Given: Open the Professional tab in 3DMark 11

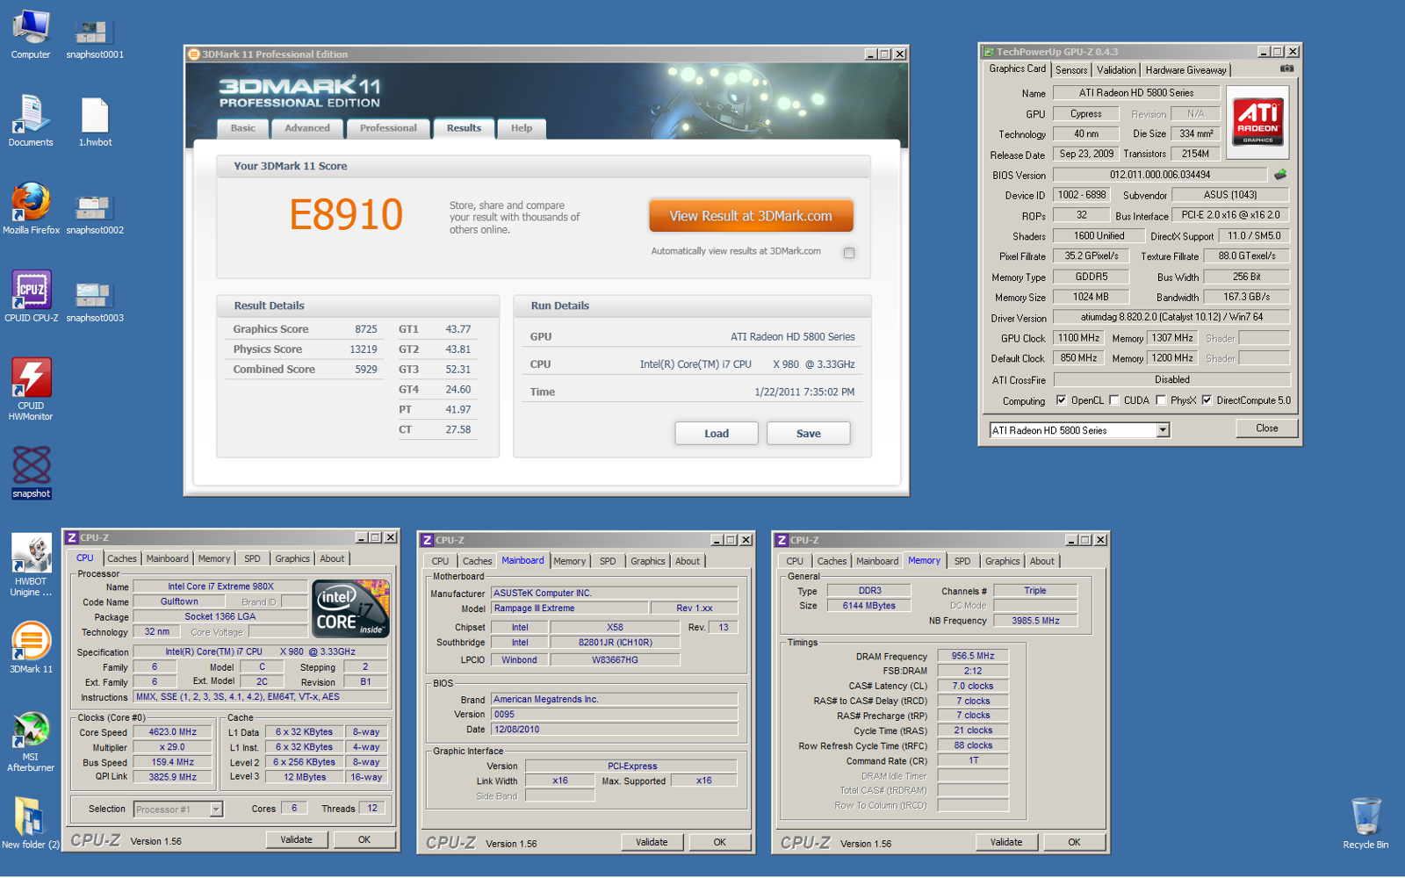Looking at the screenshot, I should click(x=388, y=128).
